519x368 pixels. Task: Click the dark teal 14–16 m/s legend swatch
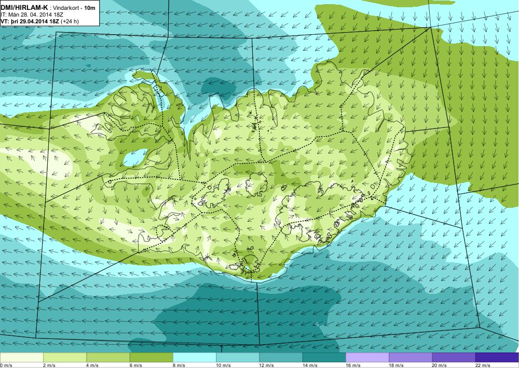click(x=324, y=358)
